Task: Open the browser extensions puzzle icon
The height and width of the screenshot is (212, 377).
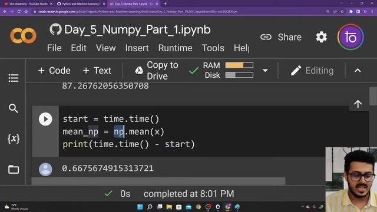Action: [351, 12]
